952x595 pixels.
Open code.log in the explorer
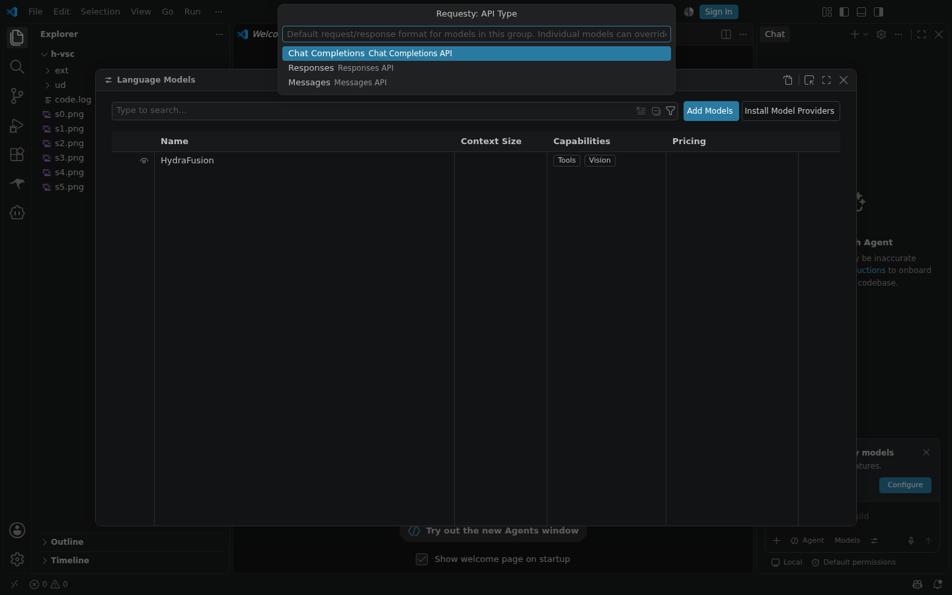(x=73, y=100)
